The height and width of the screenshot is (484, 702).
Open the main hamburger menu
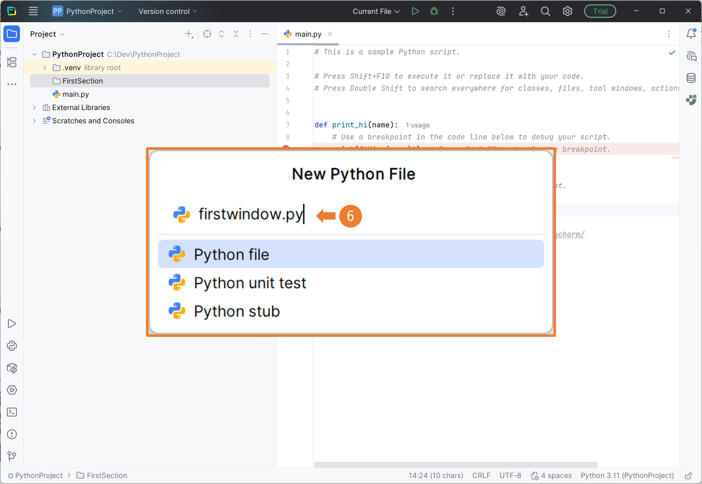click(33, 11)
